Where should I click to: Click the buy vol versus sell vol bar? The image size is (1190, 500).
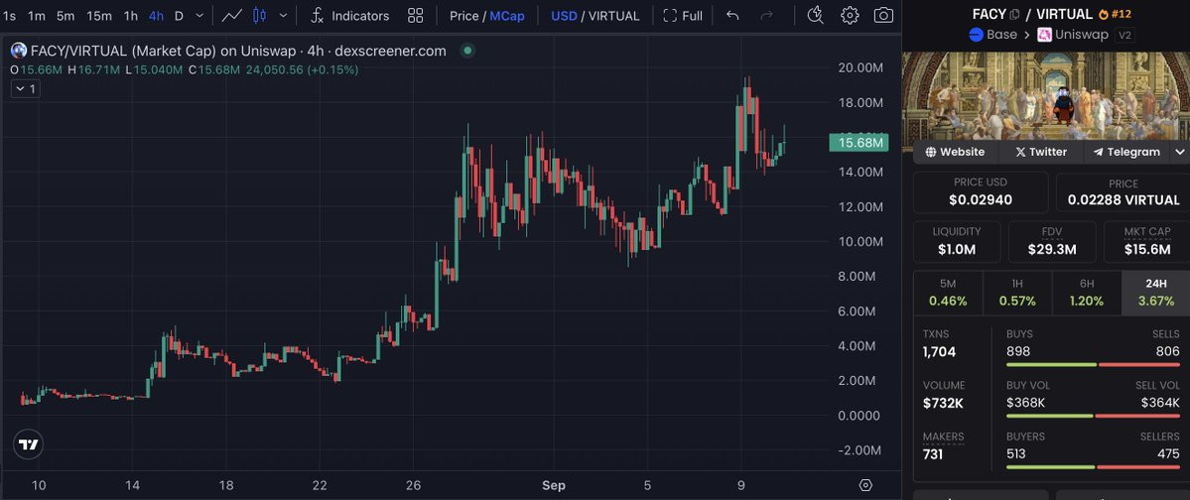click(1093, 416)
